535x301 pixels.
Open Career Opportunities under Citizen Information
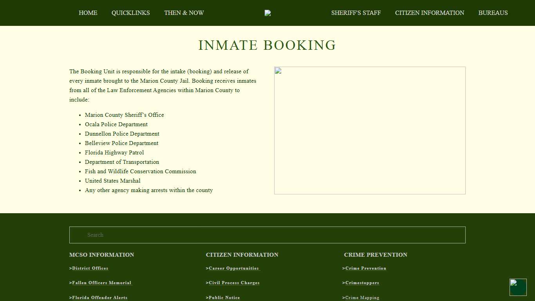(x=233, y=268)
